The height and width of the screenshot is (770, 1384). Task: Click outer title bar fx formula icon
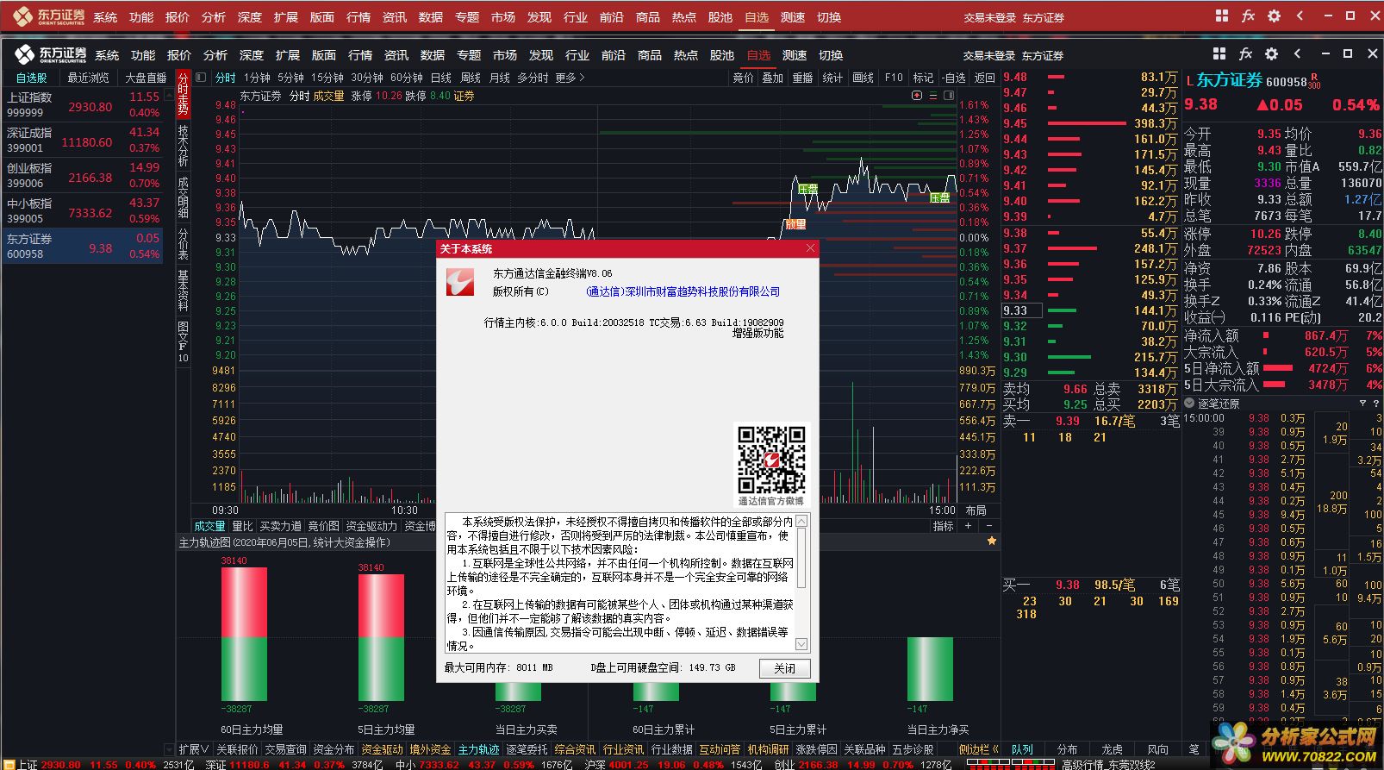point(1248,16)
